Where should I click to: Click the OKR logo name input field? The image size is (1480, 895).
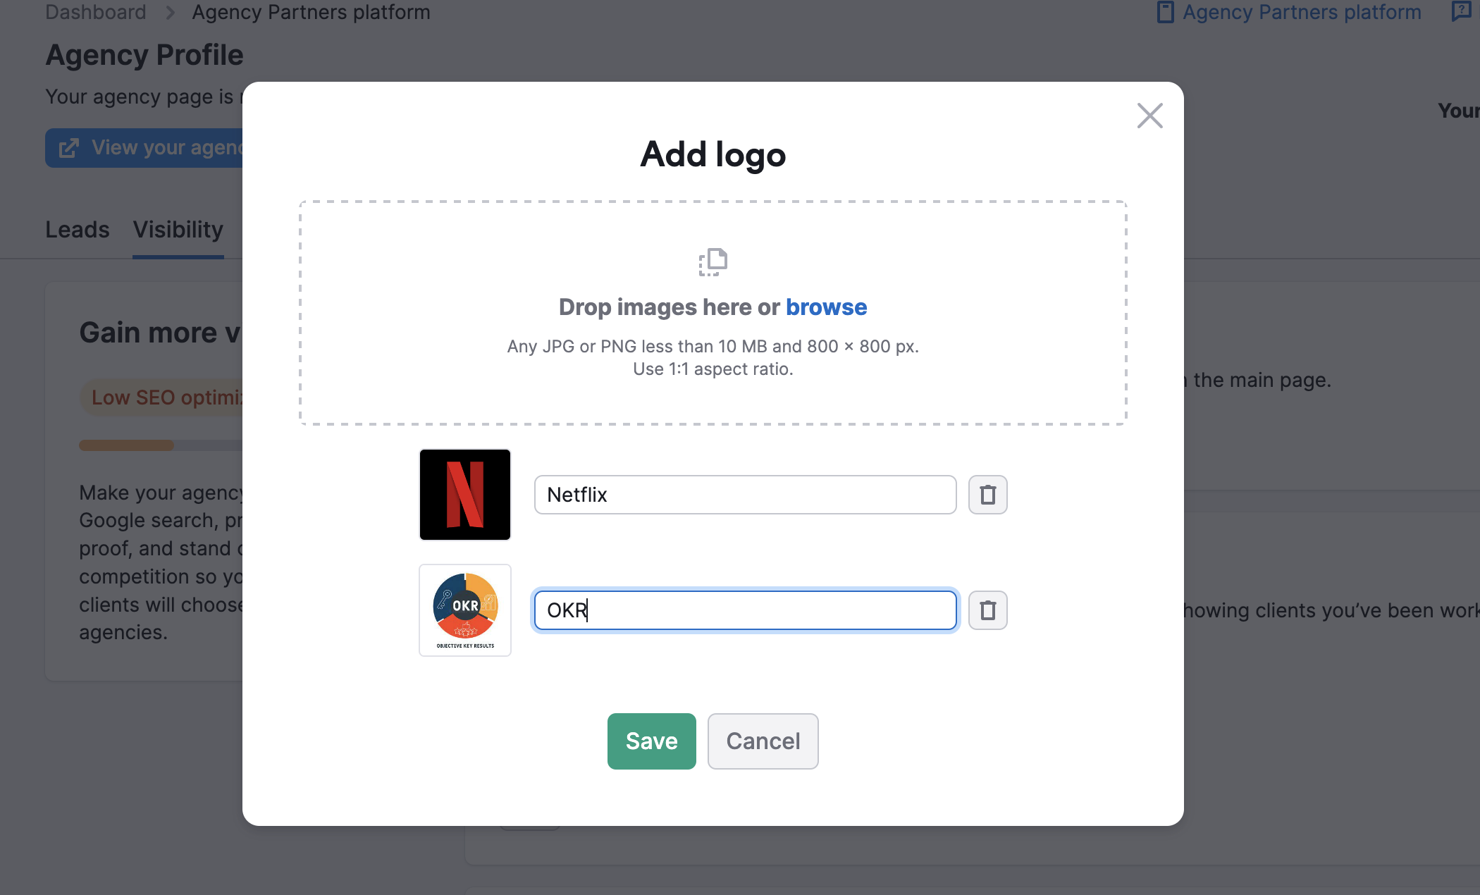[745, 610]
